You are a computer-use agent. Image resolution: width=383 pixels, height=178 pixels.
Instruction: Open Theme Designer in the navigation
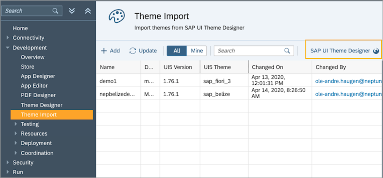click(41, 105)
